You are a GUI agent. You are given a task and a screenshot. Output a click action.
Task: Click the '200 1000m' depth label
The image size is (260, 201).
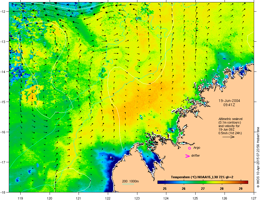(130, 181)
